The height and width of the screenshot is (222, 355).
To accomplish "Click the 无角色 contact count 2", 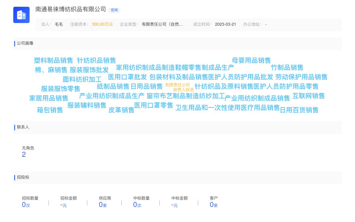I will [x=24, y=155].
